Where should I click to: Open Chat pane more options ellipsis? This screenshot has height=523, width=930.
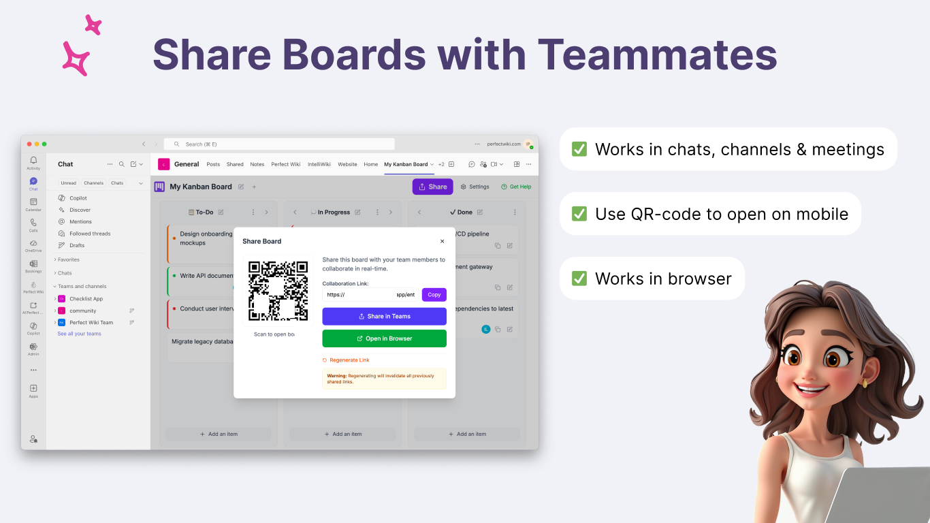click(110, 164)
